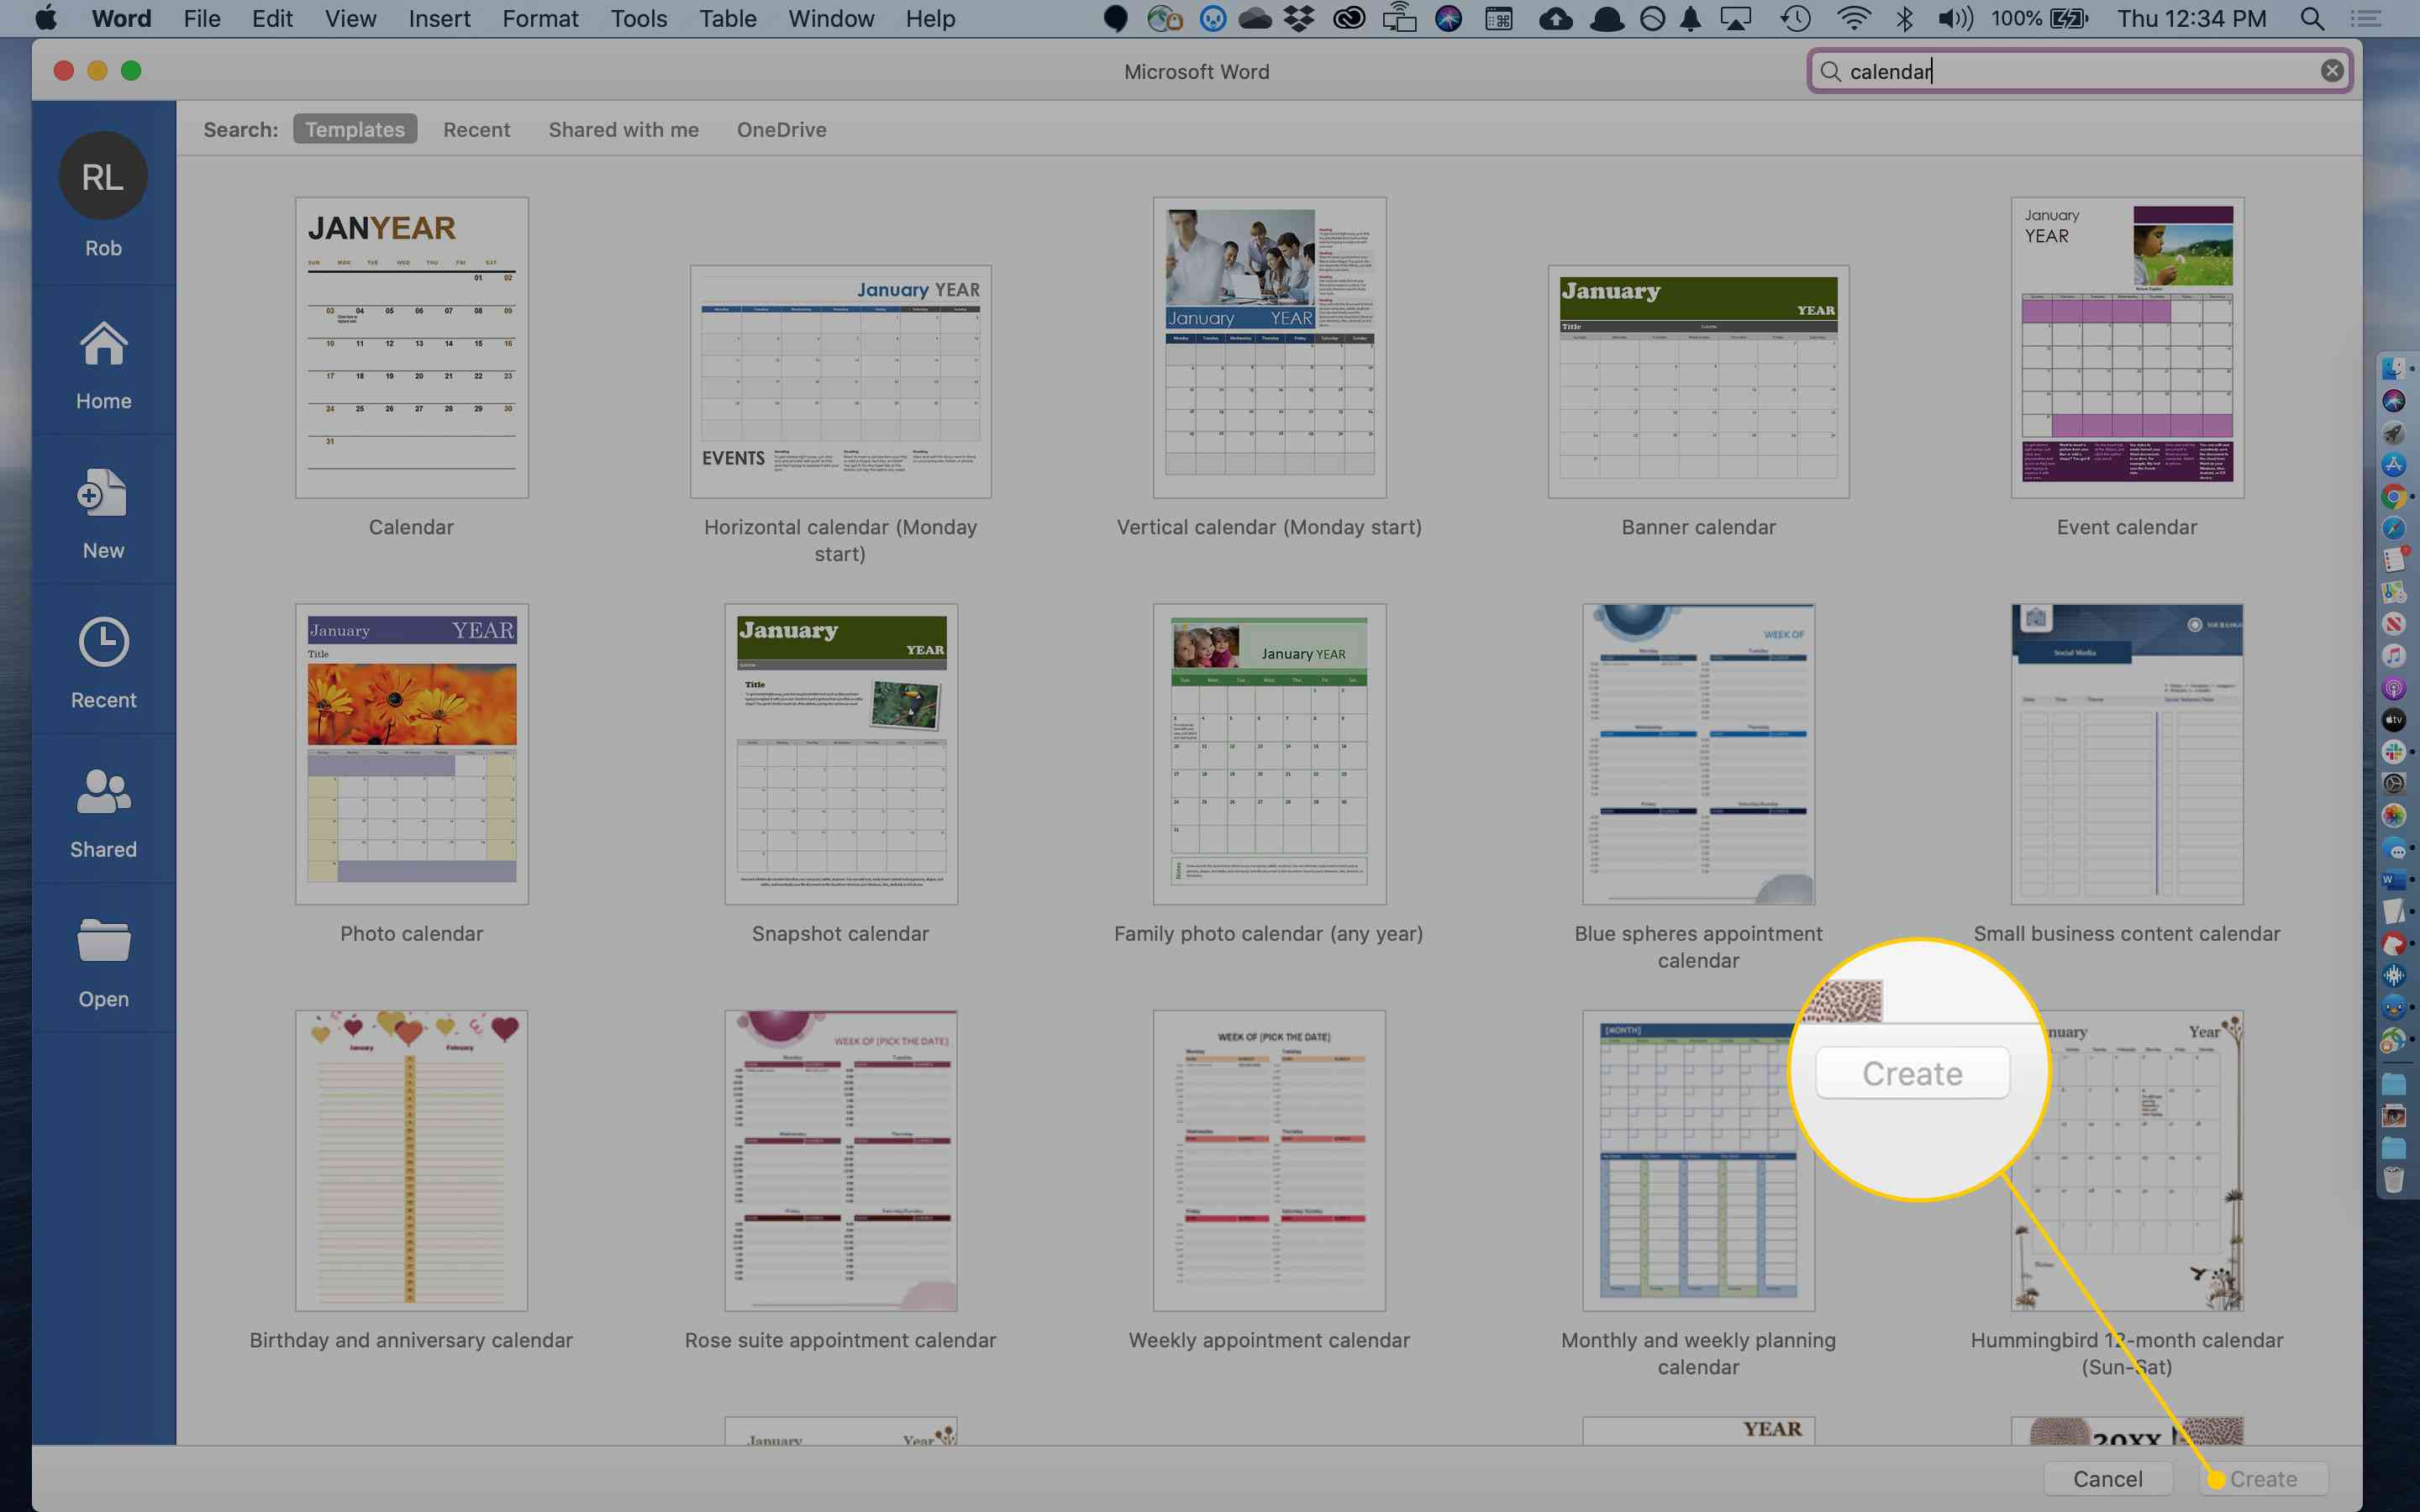
Task: Click the OneDrive filter tab
Action: click(x=781, y=129)
